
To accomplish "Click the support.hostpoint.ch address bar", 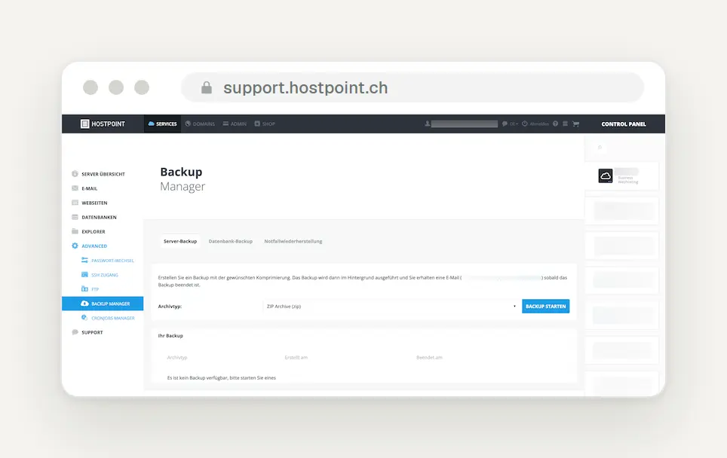I will tap(413, 87).
